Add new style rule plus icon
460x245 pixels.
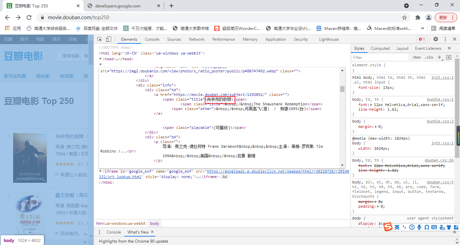tap(439, 58)
